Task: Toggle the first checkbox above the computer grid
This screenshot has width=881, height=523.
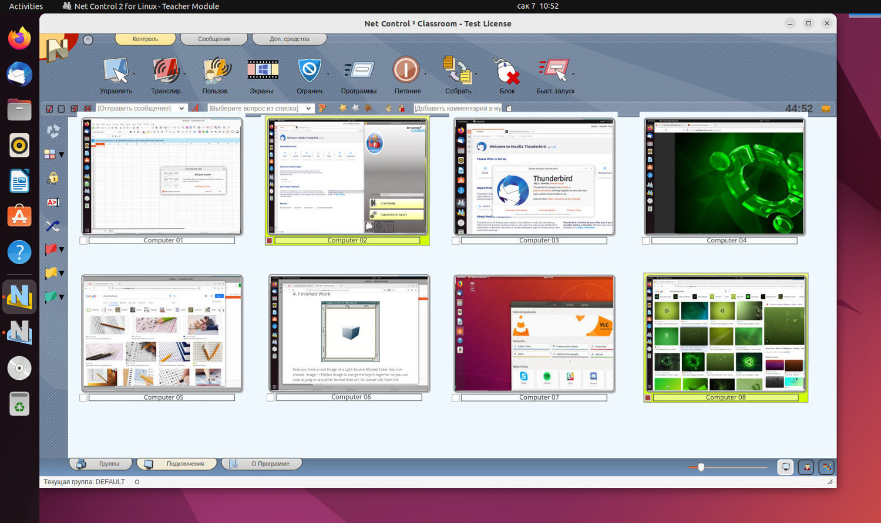Action: (x=49, y=108)
